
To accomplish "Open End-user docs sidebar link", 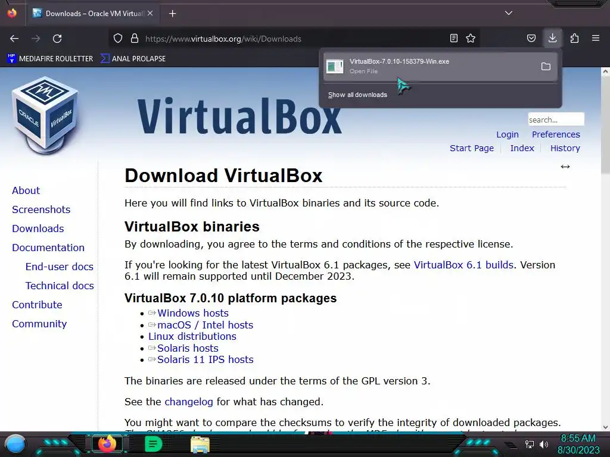I will point(59,267).
